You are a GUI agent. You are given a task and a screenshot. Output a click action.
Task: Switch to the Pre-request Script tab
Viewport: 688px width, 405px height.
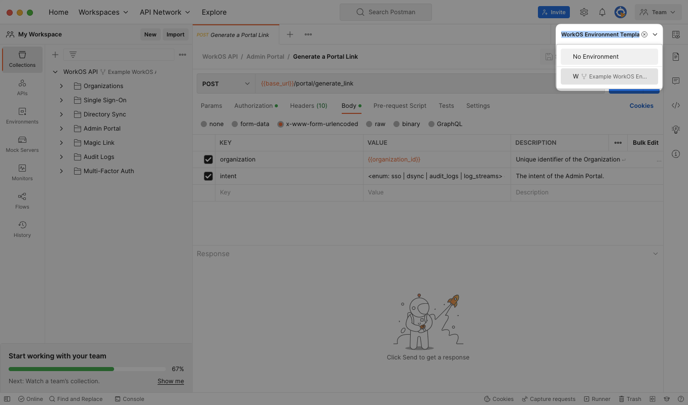(400, 105)
